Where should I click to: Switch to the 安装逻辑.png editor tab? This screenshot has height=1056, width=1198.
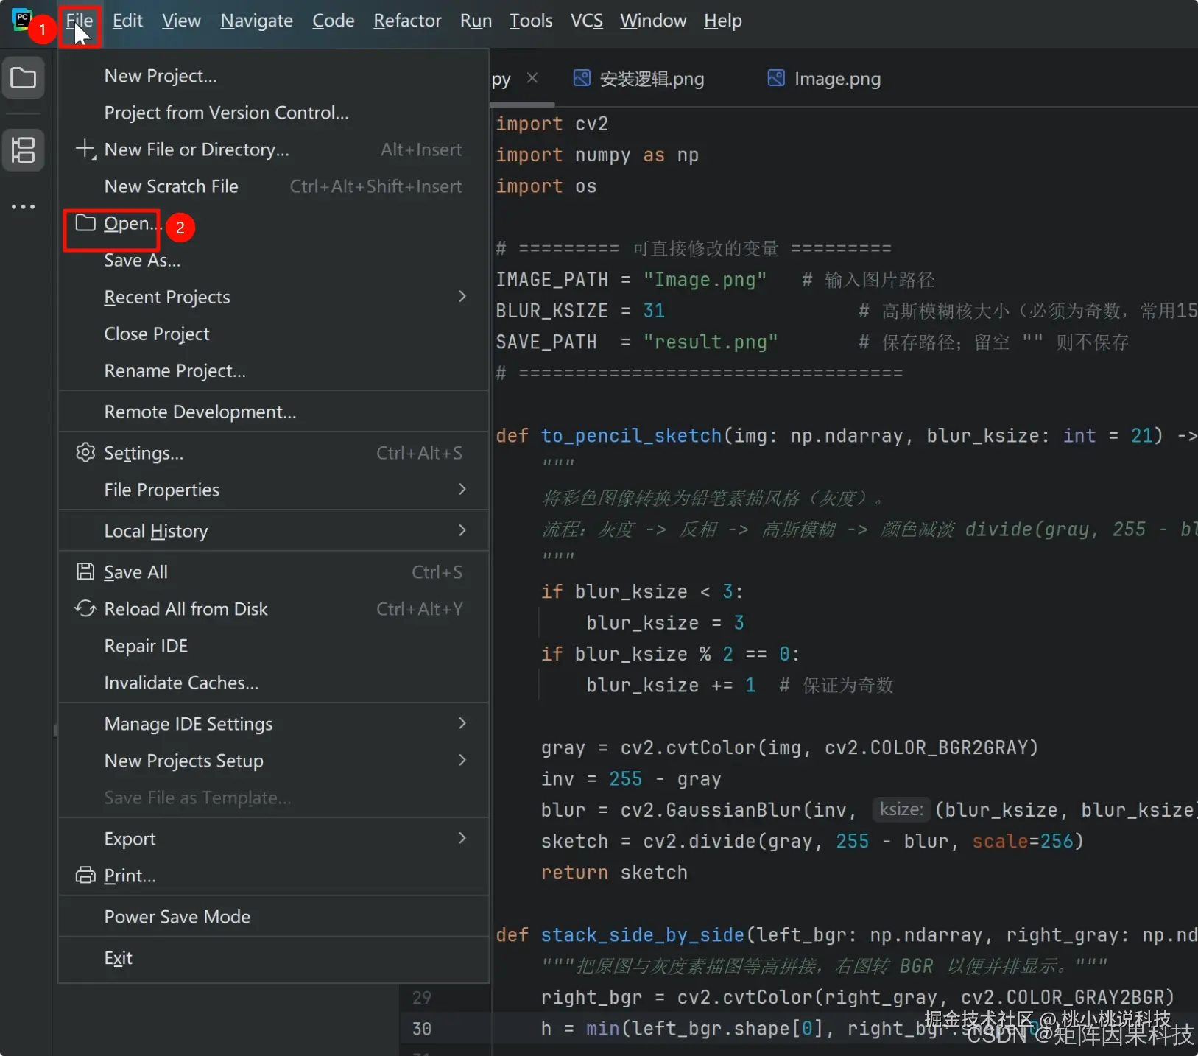click(639, 78)
